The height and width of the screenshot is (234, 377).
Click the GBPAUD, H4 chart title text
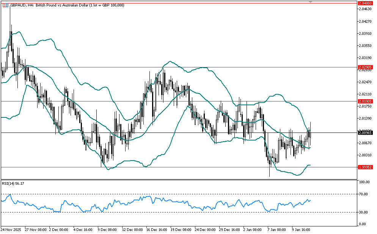(x=22, y=5)
